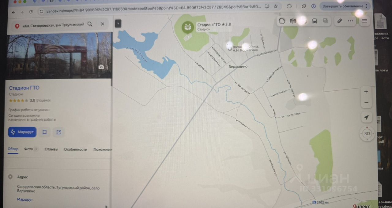Select the ruler measuring tool
The image size is (392, 208).
click(339, 21)
